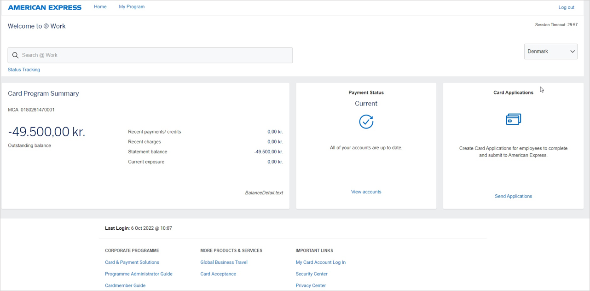Open the Home menu item

100,7
